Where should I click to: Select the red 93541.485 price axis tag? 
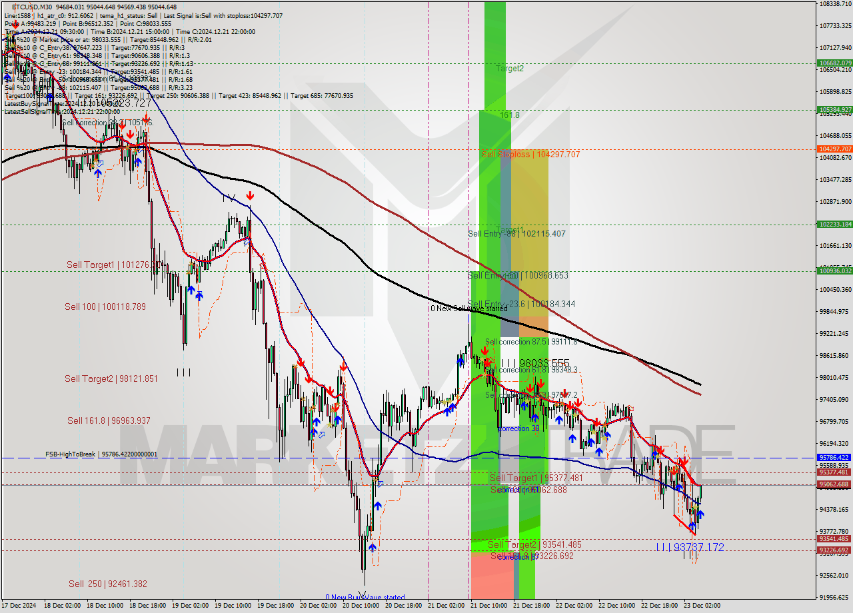834,539
